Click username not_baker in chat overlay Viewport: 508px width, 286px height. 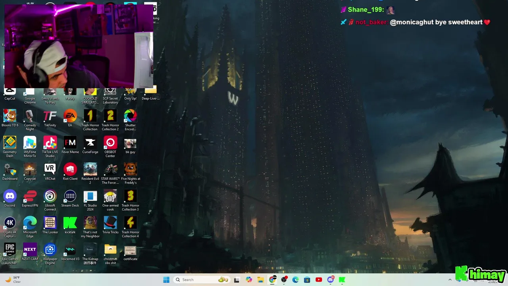pos(371,22)
